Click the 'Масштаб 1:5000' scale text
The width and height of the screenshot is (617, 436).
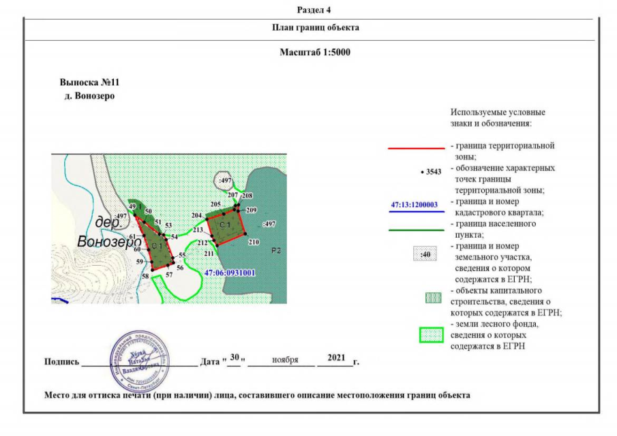coord(314,52)
